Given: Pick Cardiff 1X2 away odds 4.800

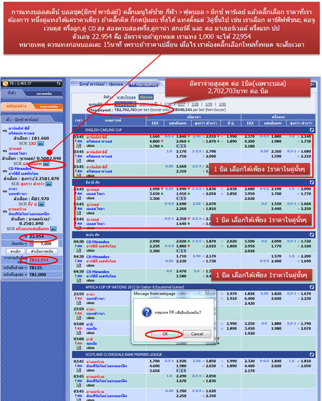Looking at the screenshot, I should click(x=154, y=141).
